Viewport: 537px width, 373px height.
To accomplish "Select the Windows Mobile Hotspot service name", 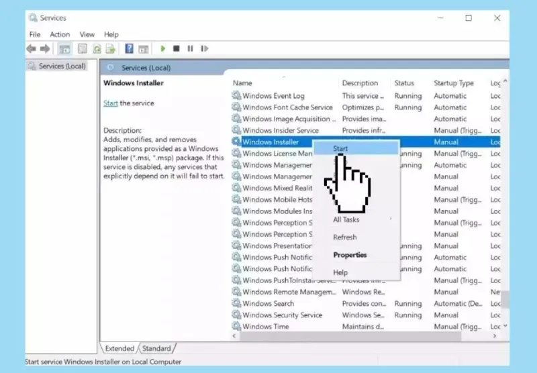I will tap(277, 199).
